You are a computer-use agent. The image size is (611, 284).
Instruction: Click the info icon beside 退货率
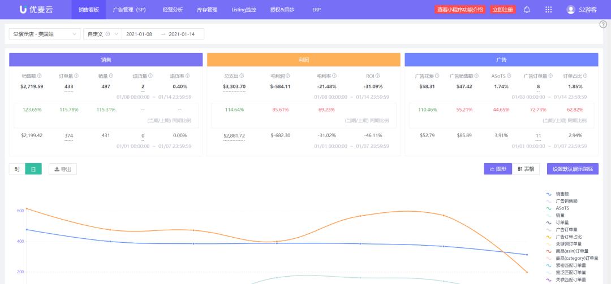point(187,76)
